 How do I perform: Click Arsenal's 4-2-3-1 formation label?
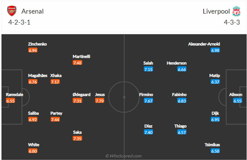[19, 22]
